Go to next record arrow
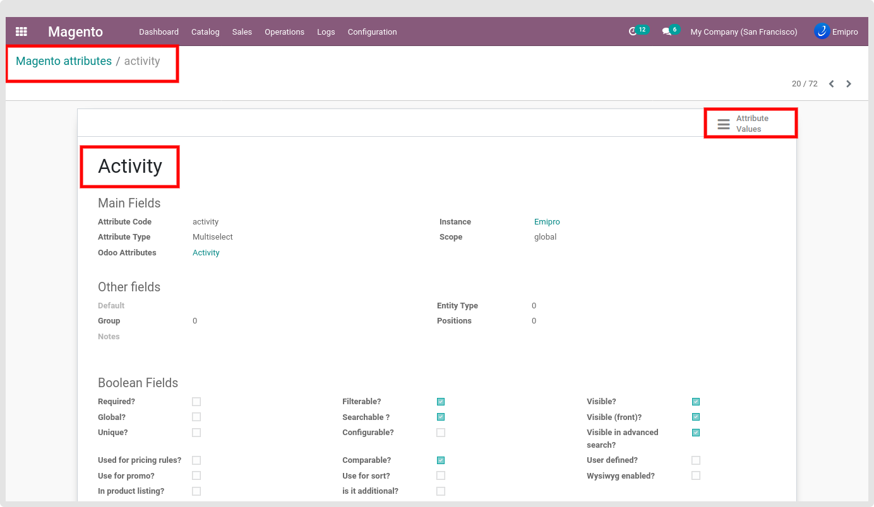Screen dimensions: 874x507 coord(849,84)
